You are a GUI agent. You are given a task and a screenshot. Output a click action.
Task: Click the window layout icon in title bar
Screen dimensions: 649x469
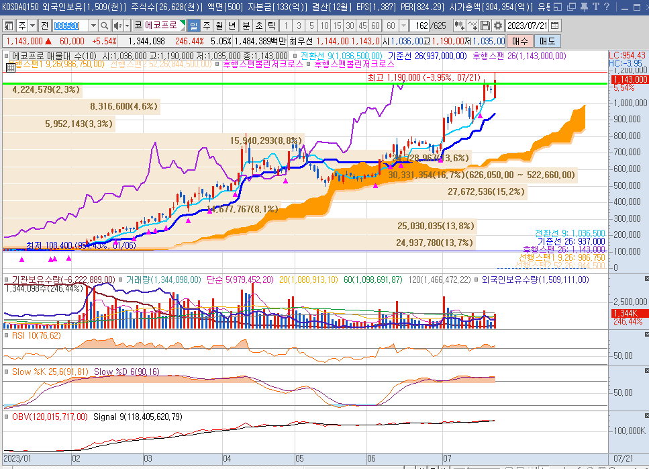(x=558, y=7)
